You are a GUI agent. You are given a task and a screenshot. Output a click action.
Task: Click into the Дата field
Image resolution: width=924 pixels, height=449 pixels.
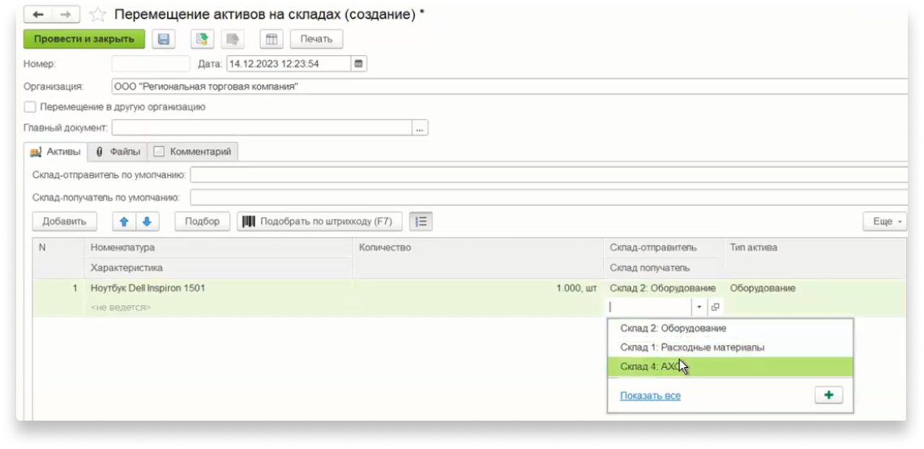289,64
